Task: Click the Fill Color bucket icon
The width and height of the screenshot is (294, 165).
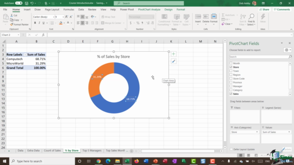Action: point(61,23)
